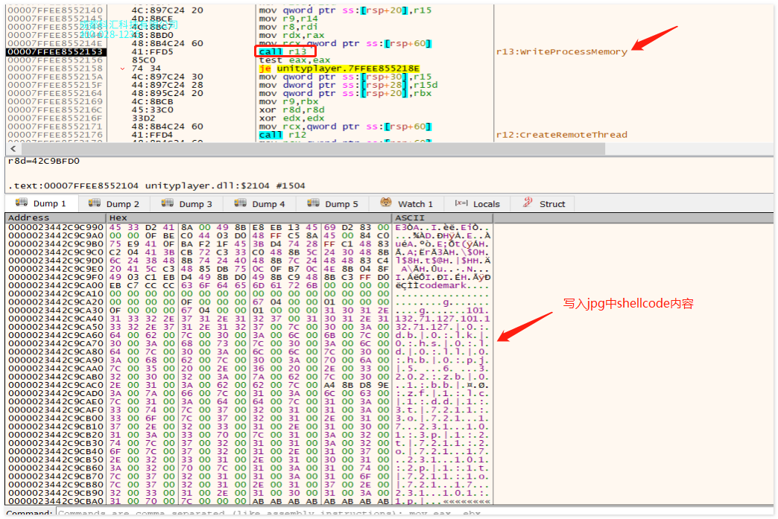Click the Hex column header
Screen dimensions: 778x519
coord(118,218)
